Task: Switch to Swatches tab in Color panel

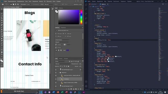Action: (61, 8)
